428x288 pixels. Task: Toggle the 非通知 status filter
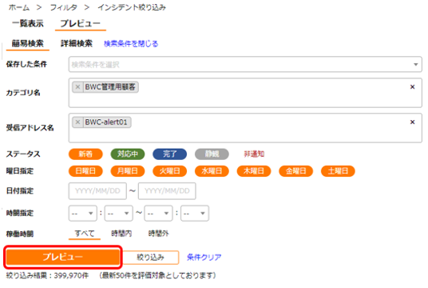(x=254, y=154)
